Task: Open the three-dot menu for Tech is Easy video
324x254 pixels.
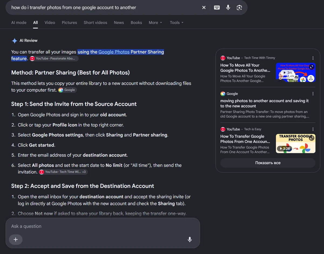Action: tap(313, 129)
